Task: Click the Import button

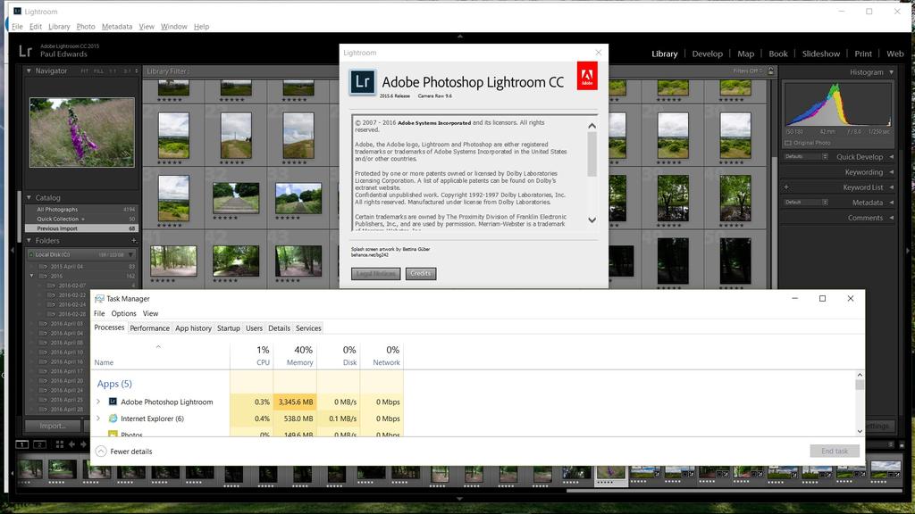Action: click(53, 426)
